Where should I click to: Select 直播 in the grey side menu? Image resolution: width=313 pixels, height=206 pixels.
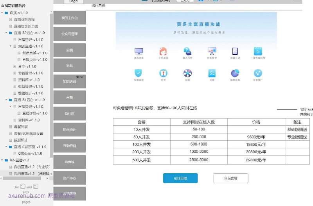(70, 98)
